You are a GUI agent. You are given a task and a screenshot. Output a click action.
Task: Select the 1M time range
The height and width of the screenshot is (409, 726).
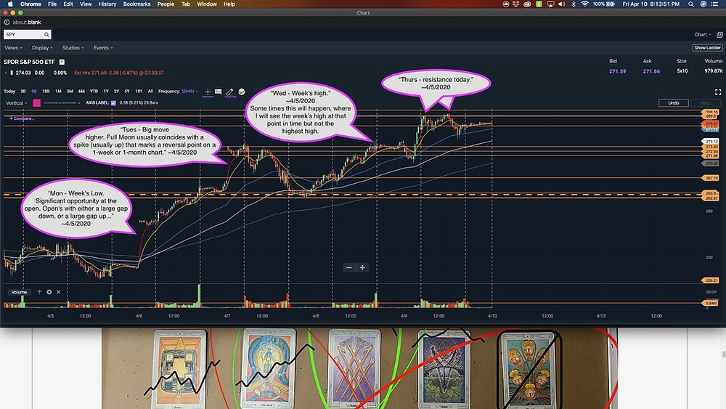pyautogui.click(x=58, y=92)
